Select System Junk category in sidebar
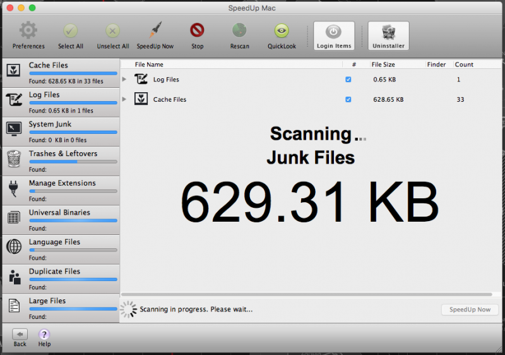 (x=61, y=132)
